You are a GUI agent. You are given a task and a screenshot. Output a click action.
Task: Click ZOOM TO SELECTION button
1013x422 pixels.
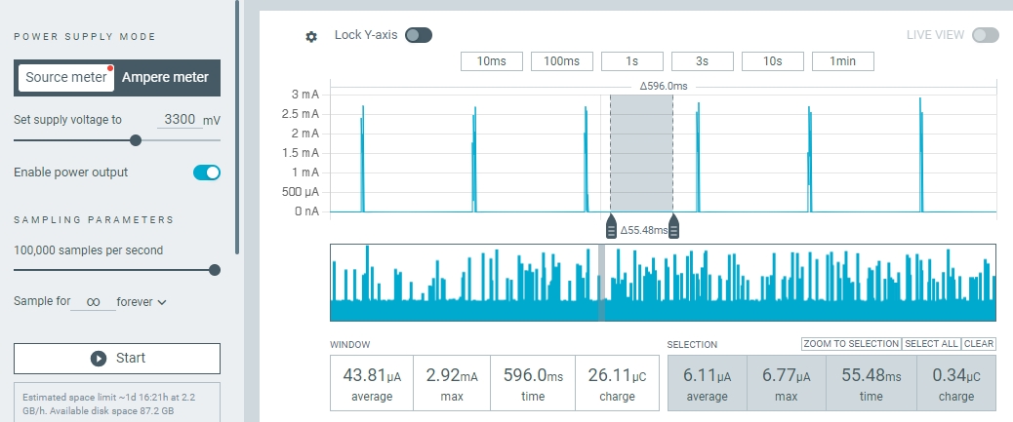click(852, 344)
